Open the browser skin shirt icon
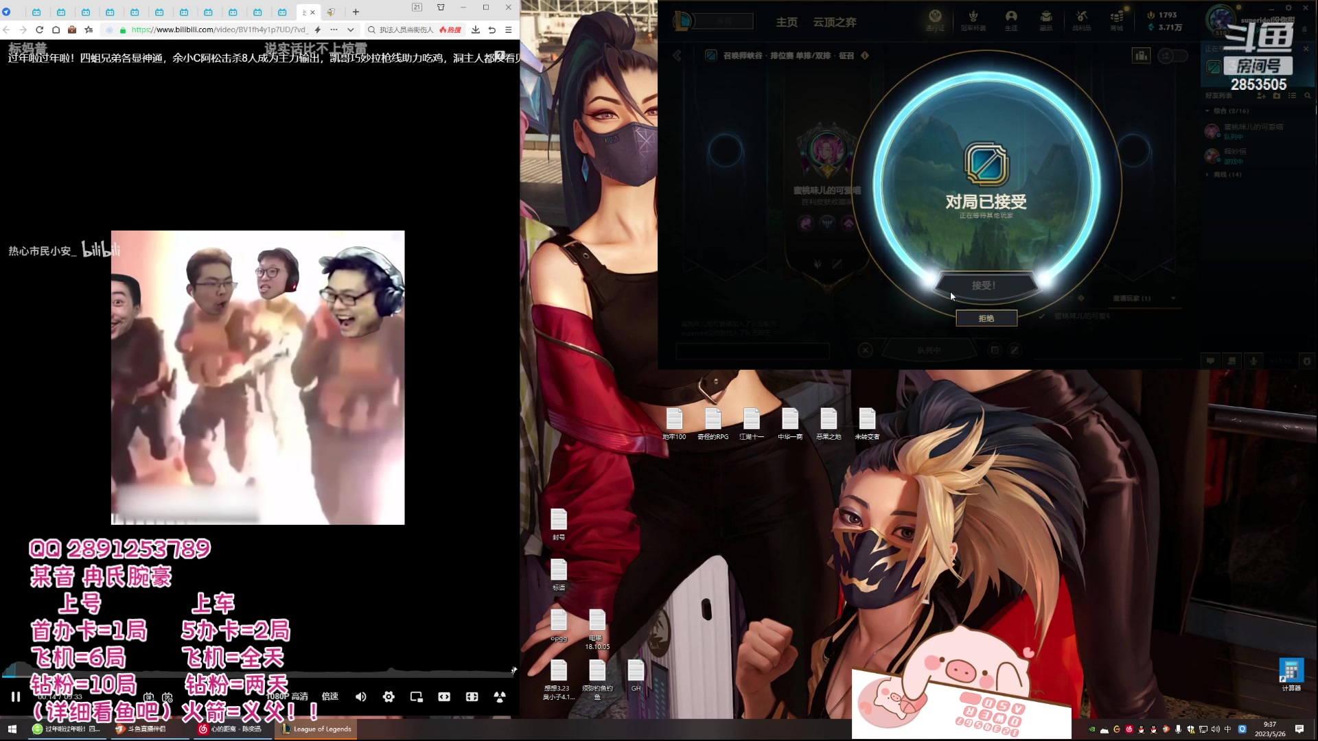This screenshot has height=741, width=1318. coord(441,7)
